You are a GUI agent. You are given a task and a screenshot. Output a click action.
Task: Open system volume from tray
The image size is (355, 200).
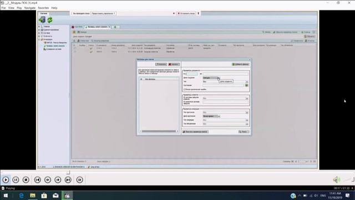316,196
